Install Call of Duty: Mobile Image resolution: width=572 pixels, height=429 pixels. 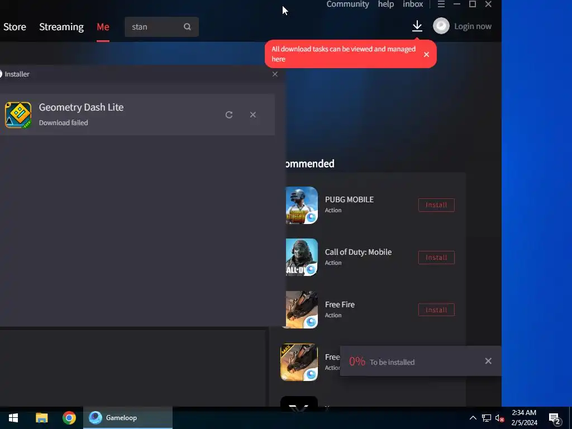coord(436,258)
